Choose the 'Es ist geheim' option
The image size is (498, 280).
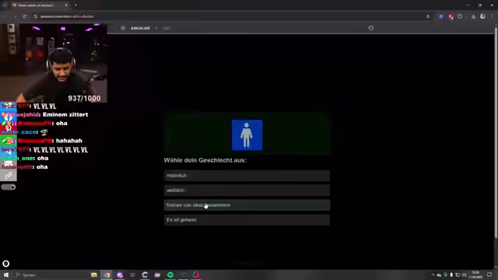[x=247, y=219]
